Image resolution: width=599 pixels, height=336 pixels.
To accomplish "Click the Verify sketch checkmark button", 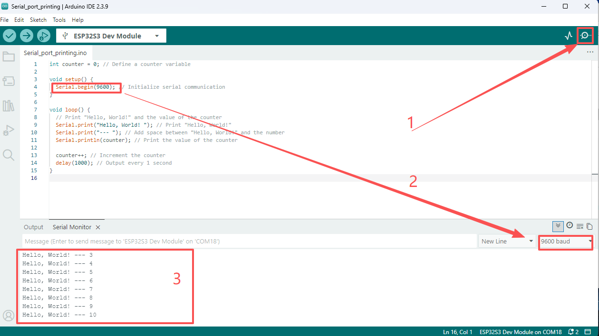I will (x=10, y=36).
